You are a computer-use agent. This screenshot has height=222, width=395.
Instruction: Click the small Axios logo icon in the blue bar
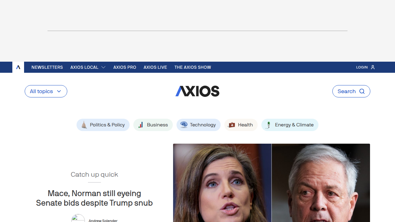point(18,67)
